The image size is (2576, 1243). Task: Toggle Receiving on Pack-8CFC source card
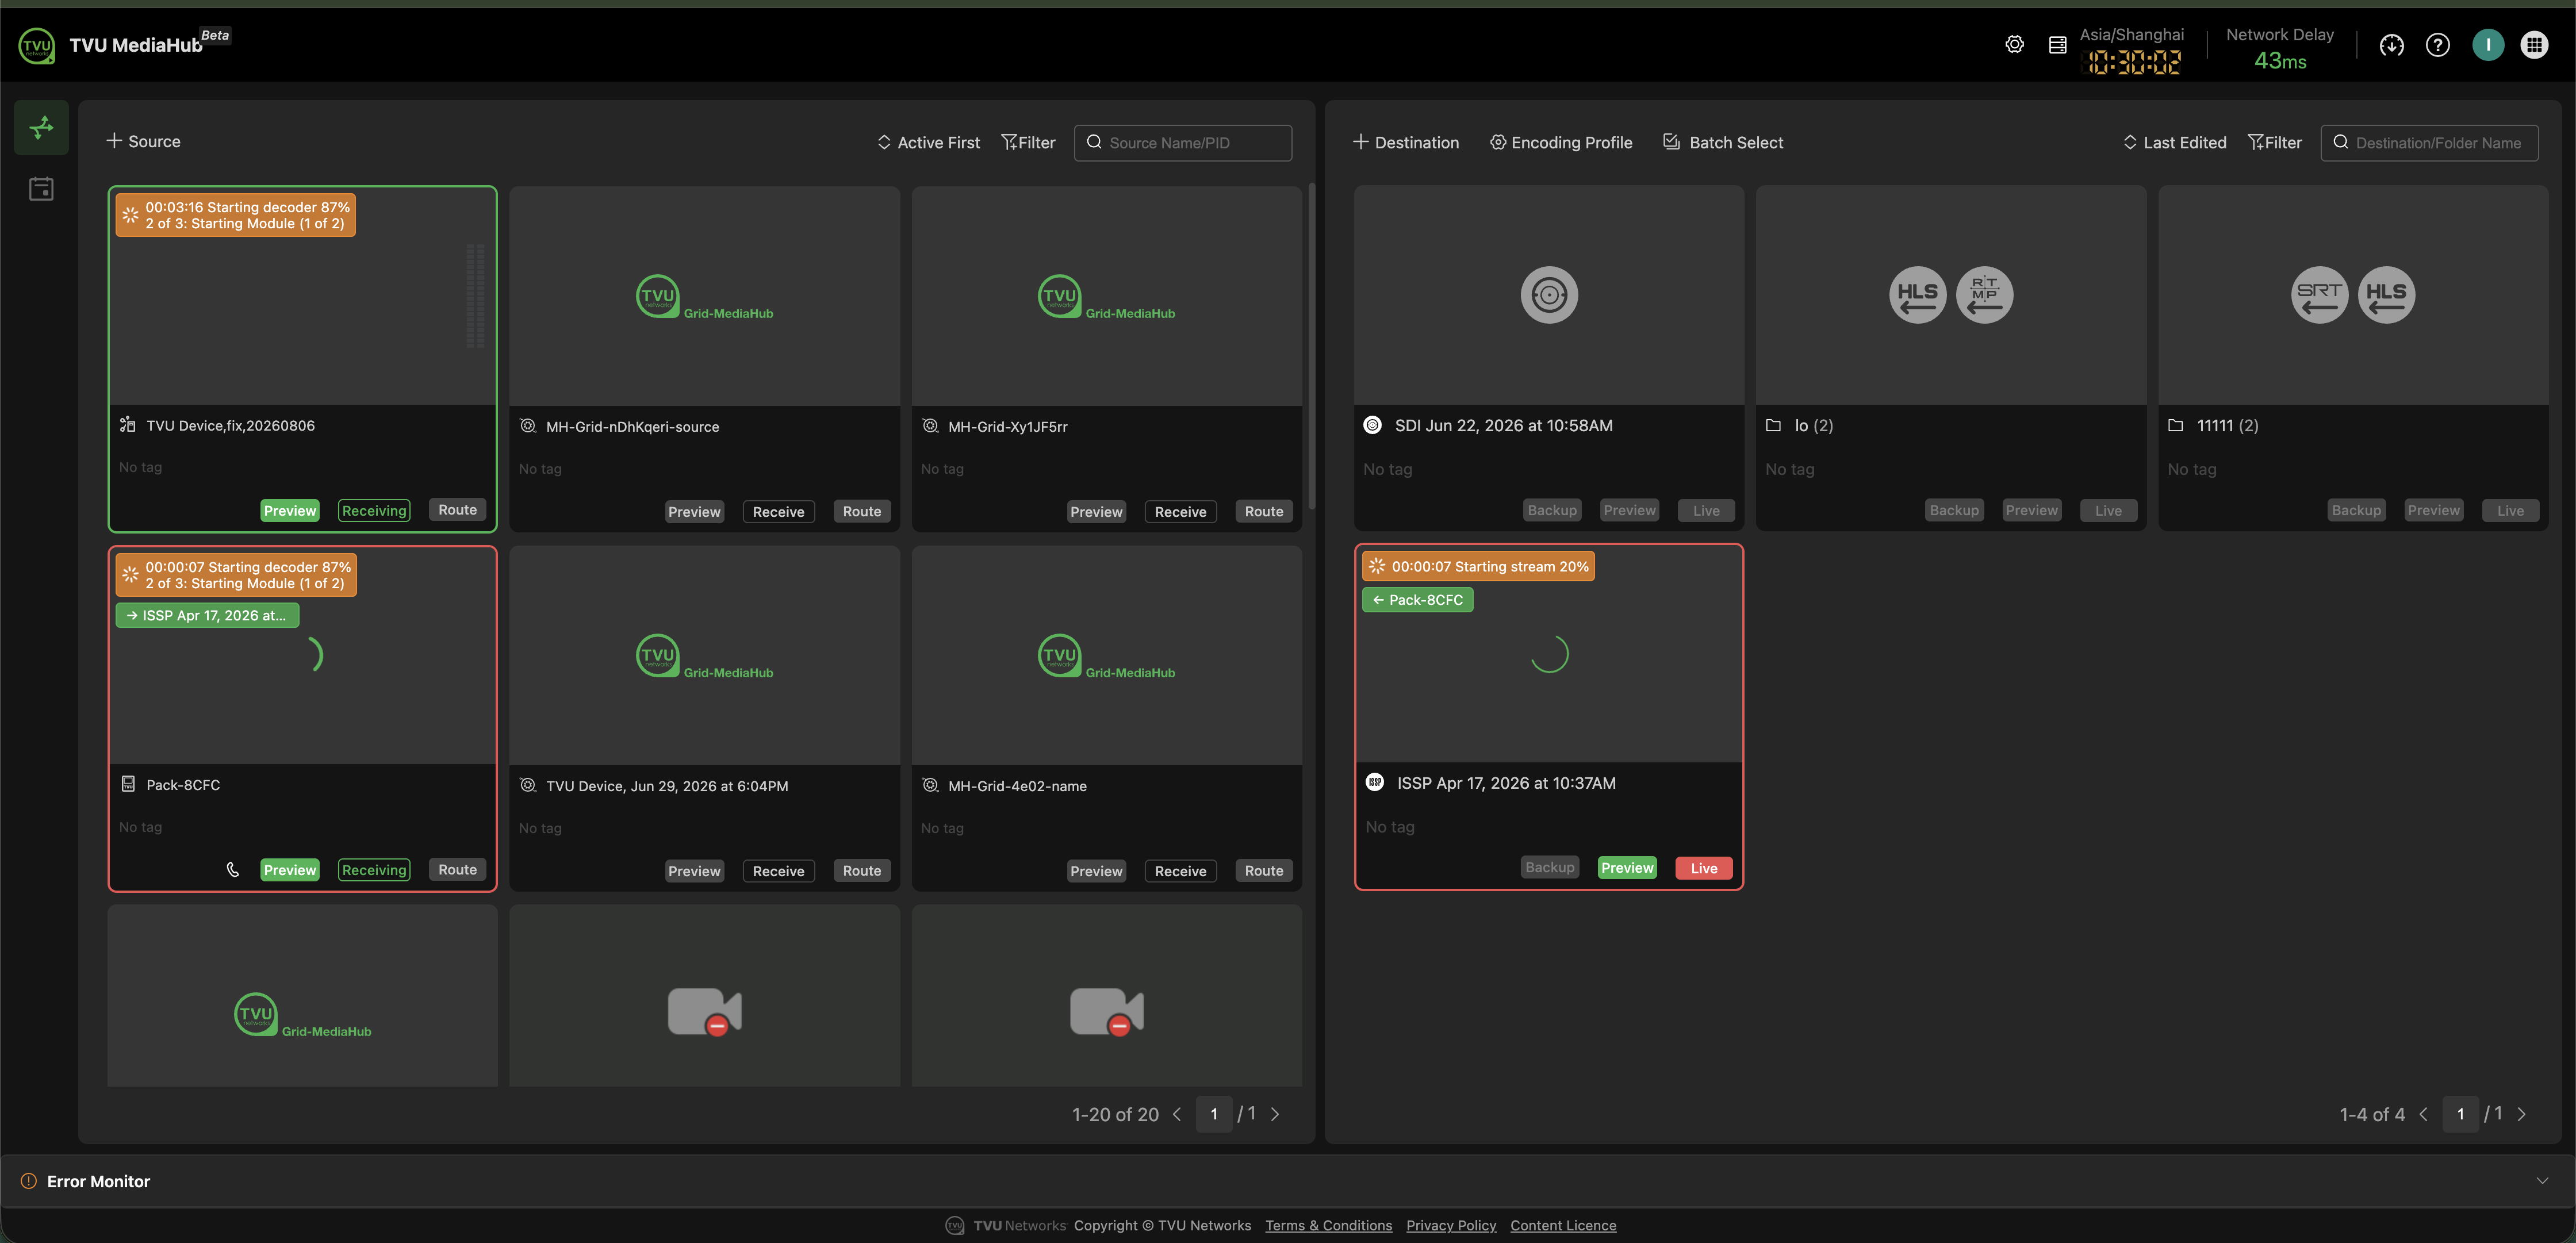click(374, 870)
